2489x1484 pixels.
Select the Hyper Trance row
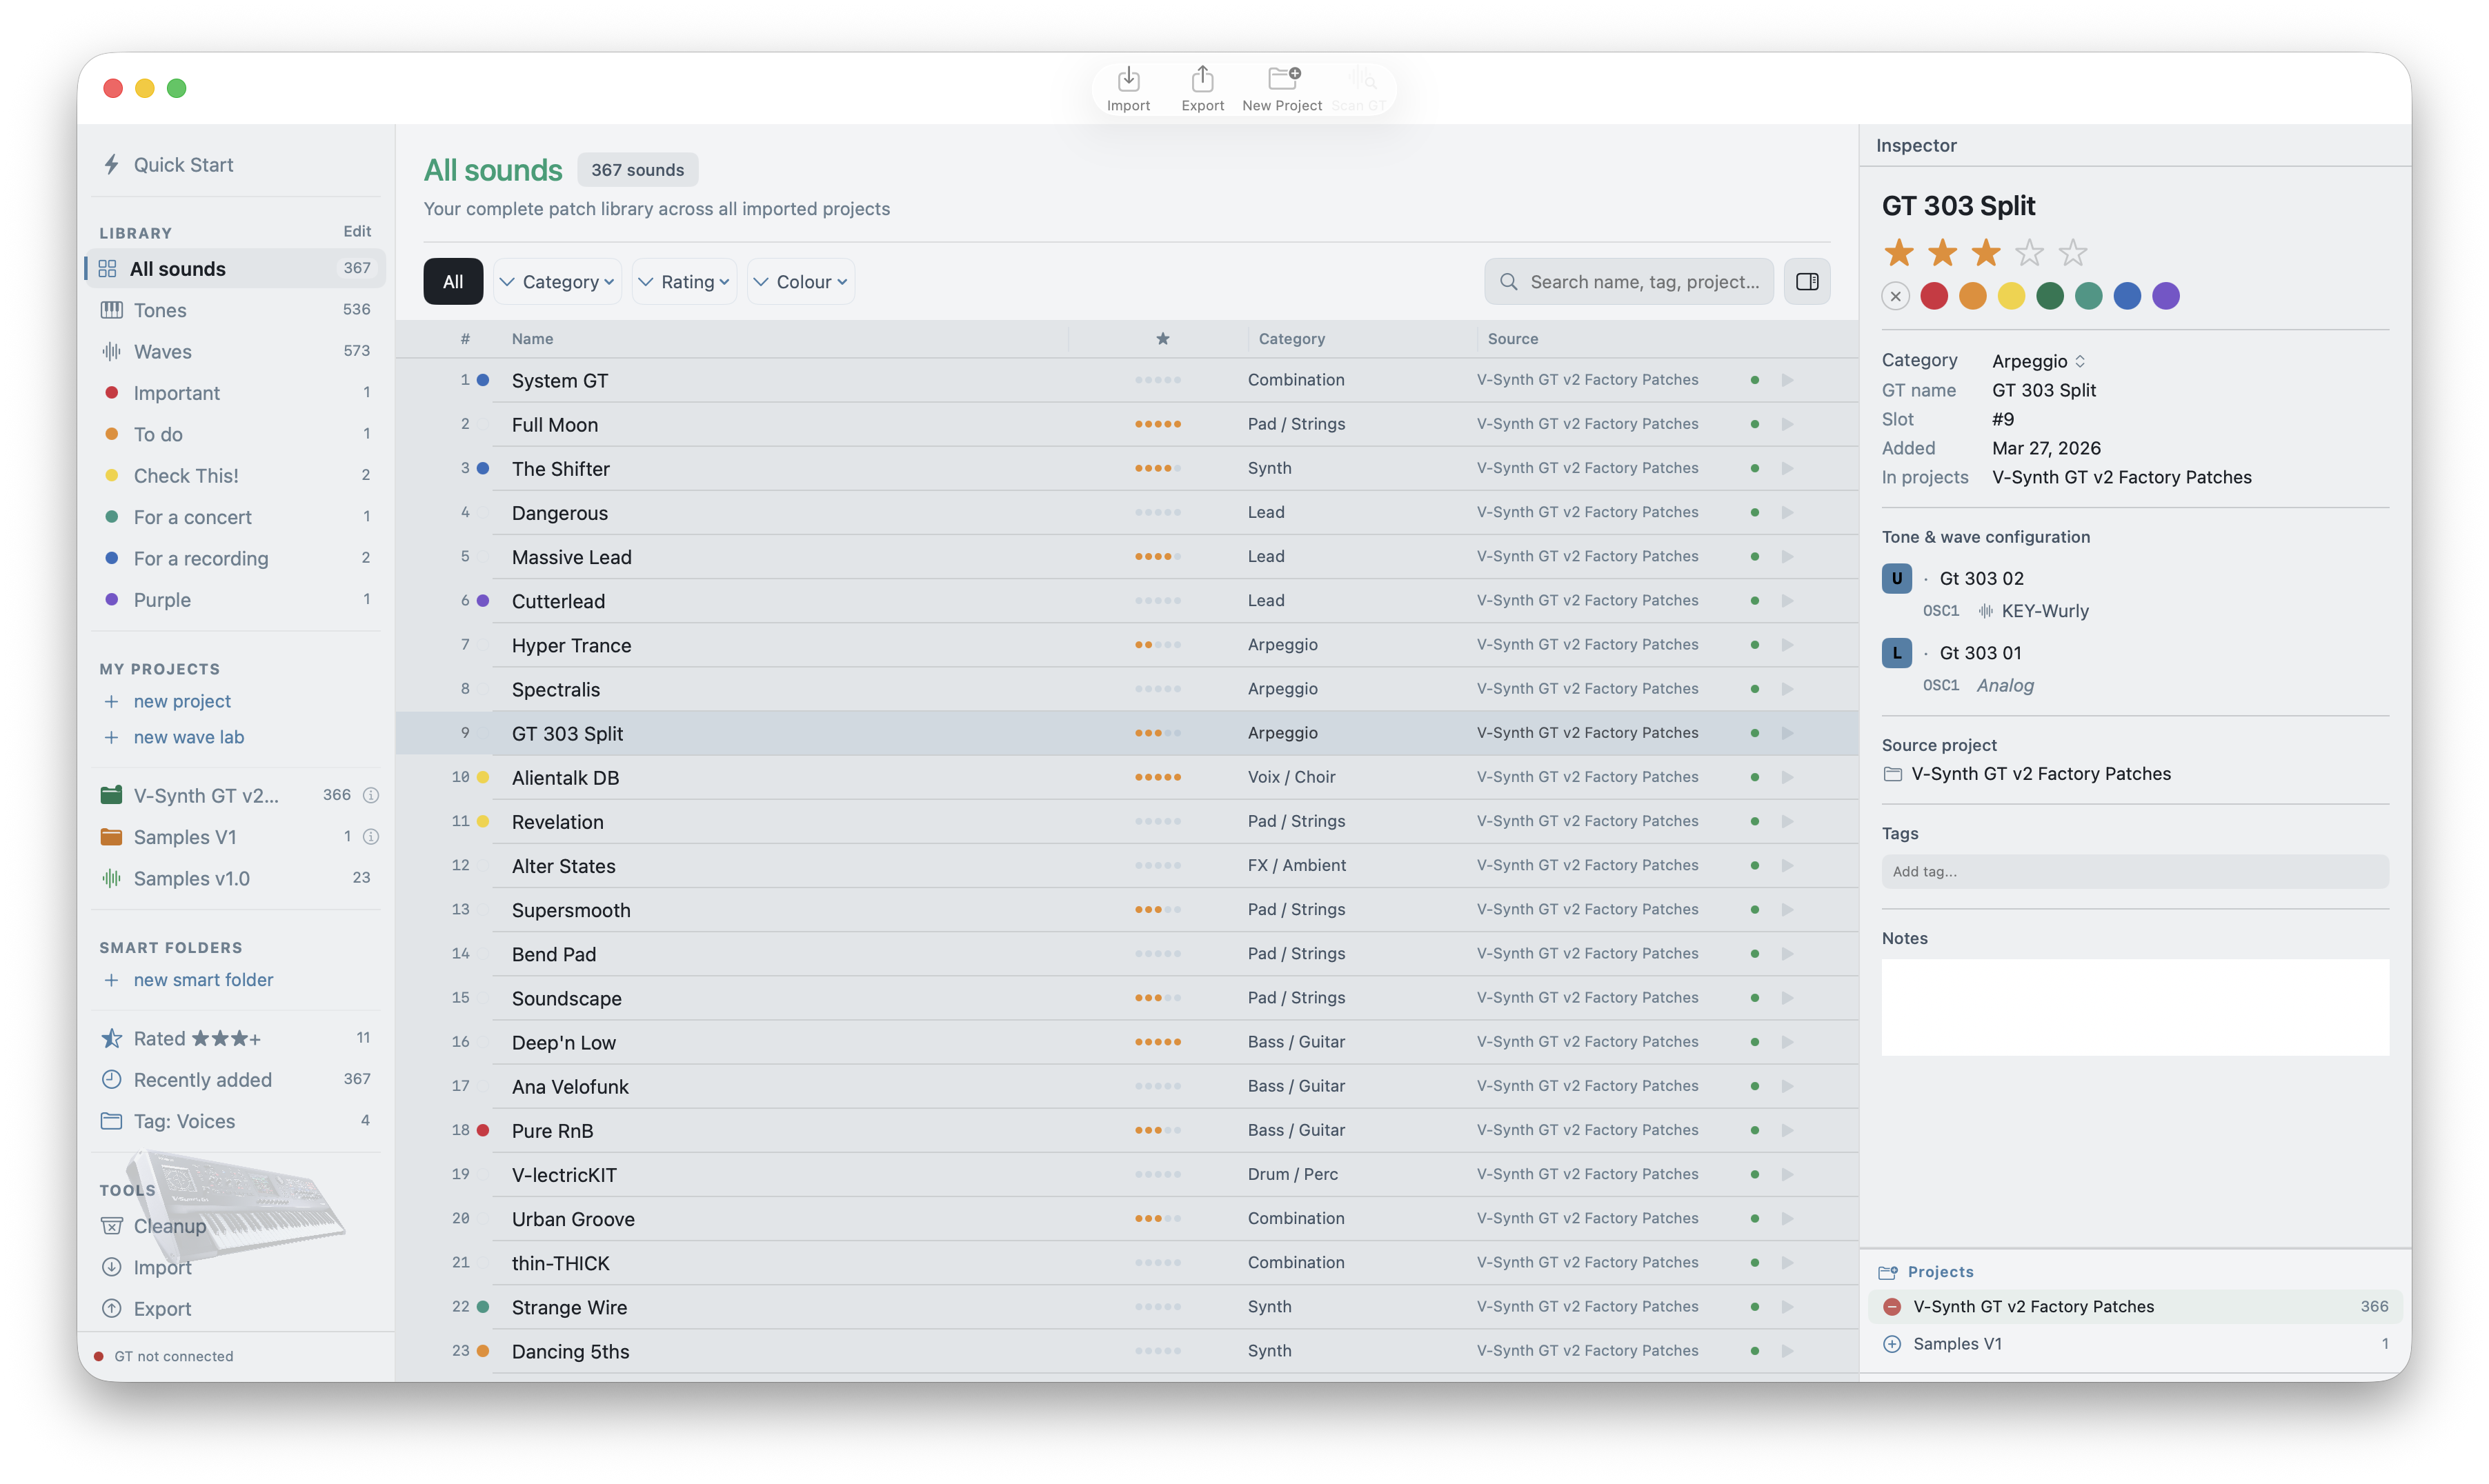coord(1127,645)
